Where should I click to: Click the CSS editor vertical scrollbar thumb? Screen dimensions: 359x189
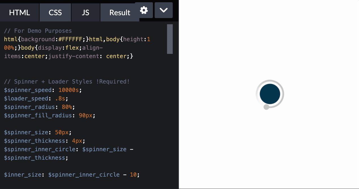[x=170, y=39]
